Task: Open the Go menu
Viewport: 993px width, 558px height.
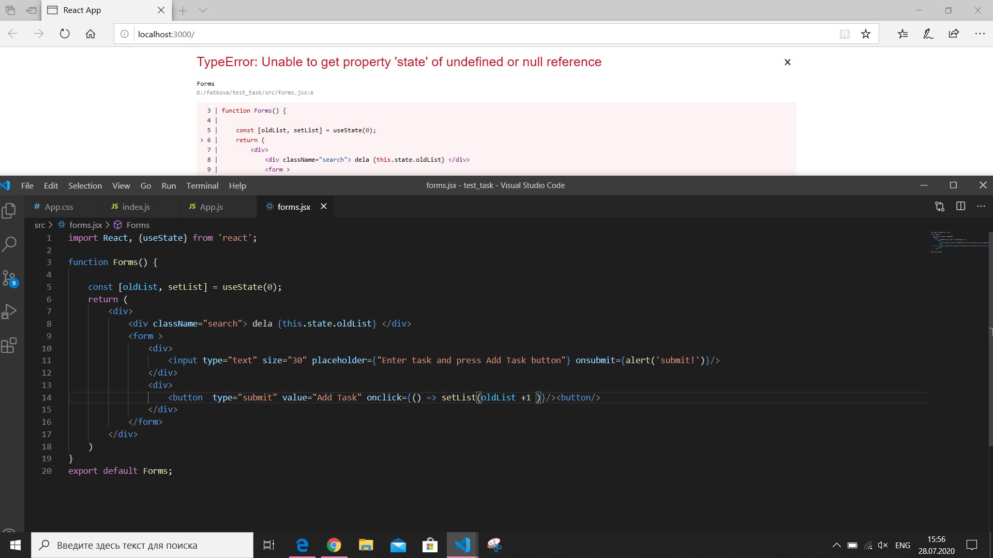Action: click(x=146, y=185)
